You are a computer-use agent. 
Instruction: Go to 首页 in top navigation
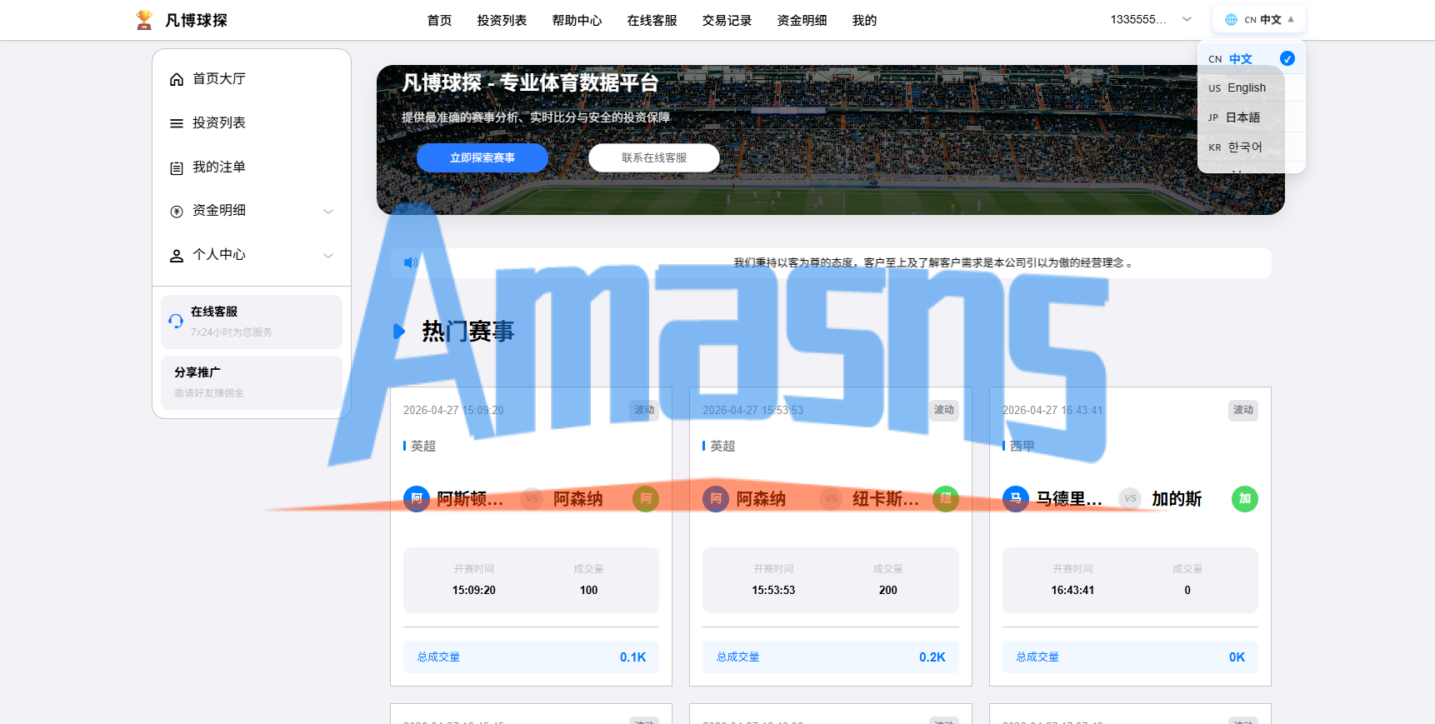(439, 20)
